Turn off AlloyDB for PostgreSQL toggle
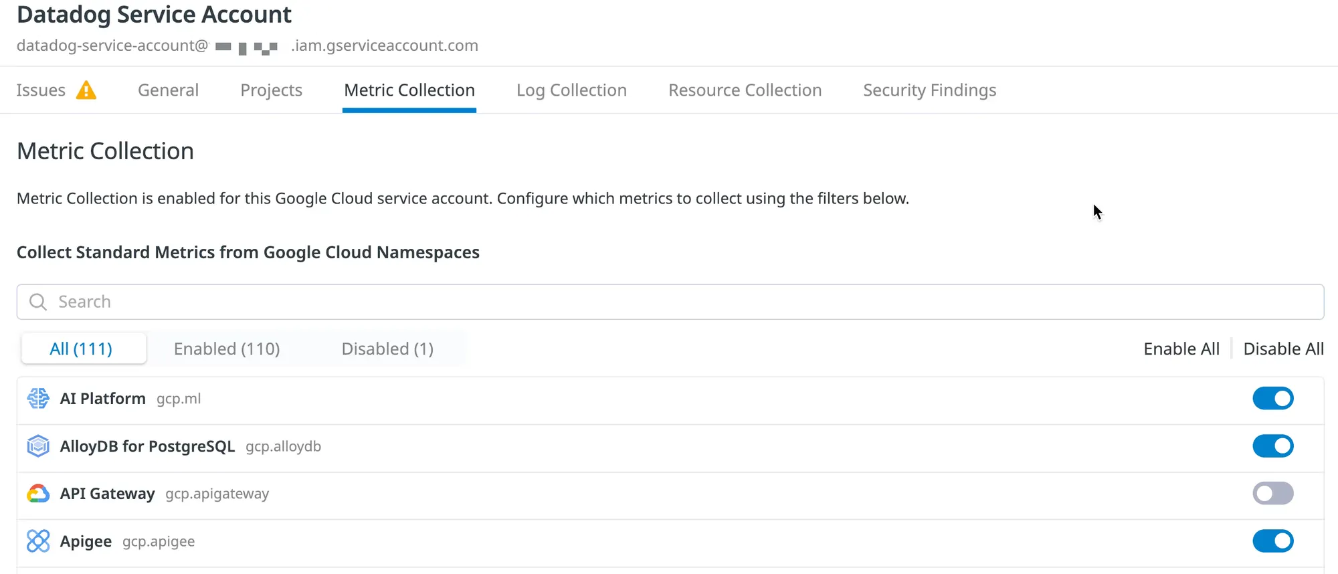 (1272, 446)
